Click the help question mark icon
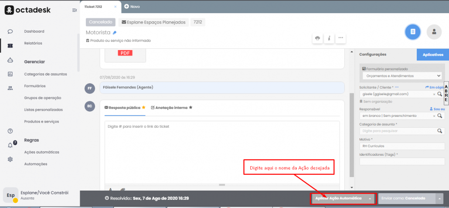Image resolution: width=449 pixels, height=208 pixels. [x=10, y=131]
